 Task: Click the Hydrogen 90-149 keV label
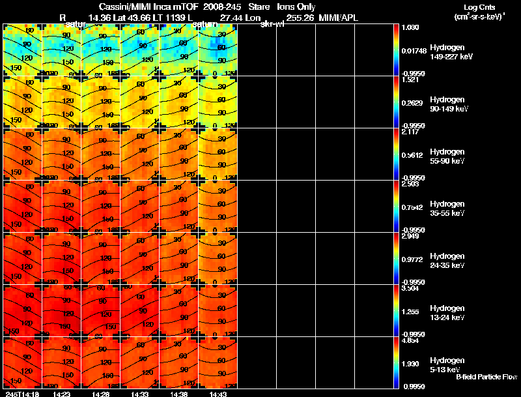click(x=449, y=104)
